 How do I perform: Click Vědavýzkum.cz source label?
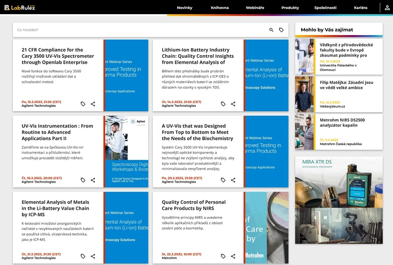click(x=332, y=106)
